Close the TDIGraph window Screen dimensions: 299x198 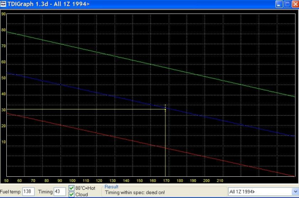295,4
